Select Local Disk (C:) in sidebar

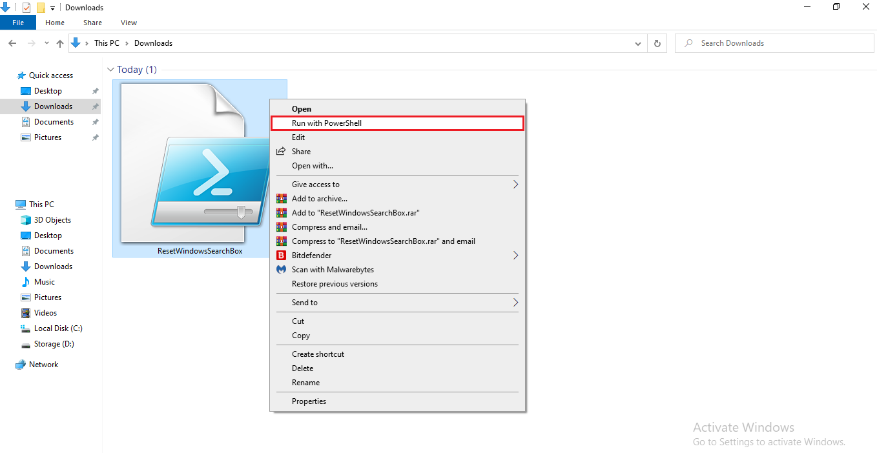[58, 328]
